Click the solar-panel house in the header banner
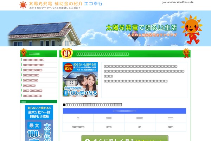Screen dimensions: 211x141 point(44,34)
